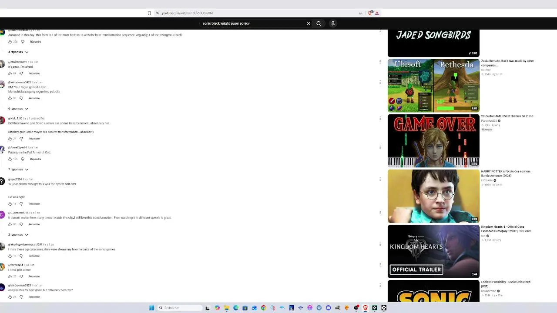
Task: Expand the "7 réponses" replies thread
Action: [18, 170]
